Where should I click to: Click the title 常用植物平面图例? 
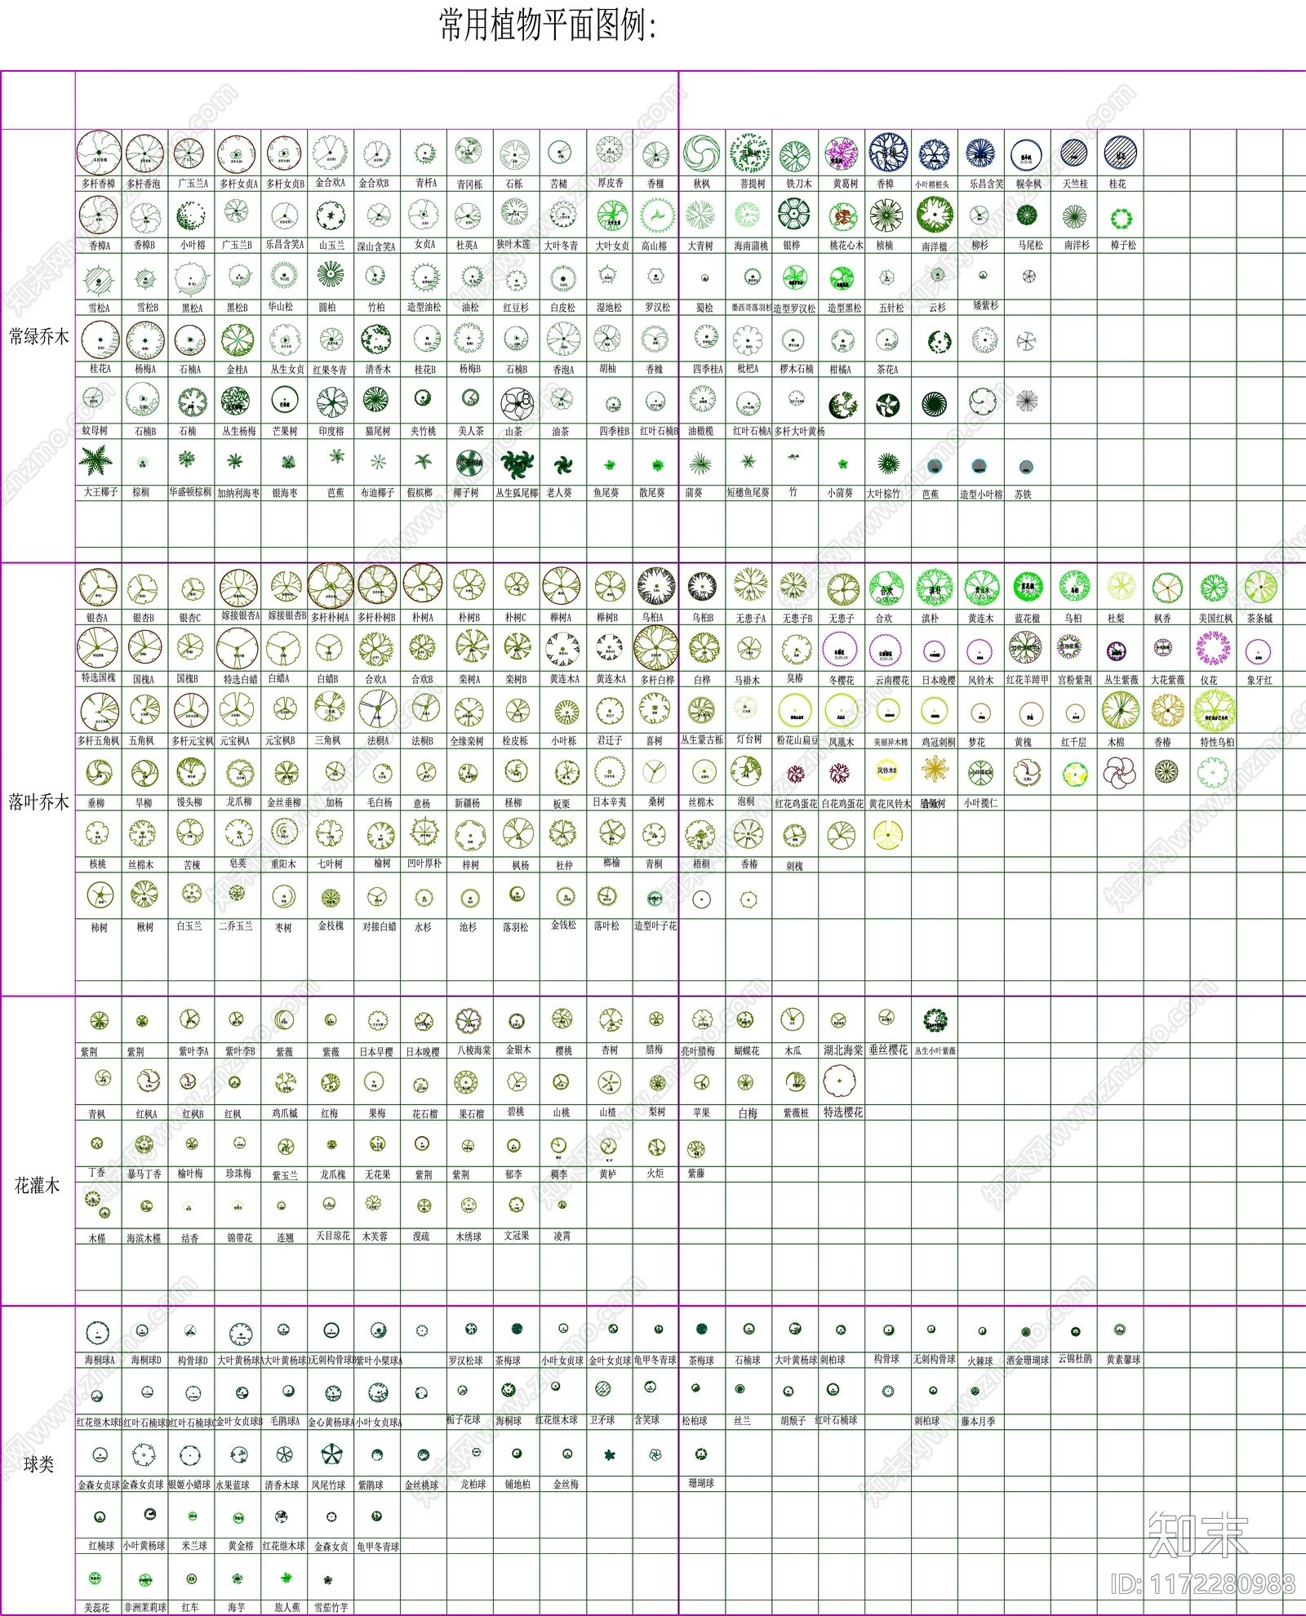click(x=549, y=25)
